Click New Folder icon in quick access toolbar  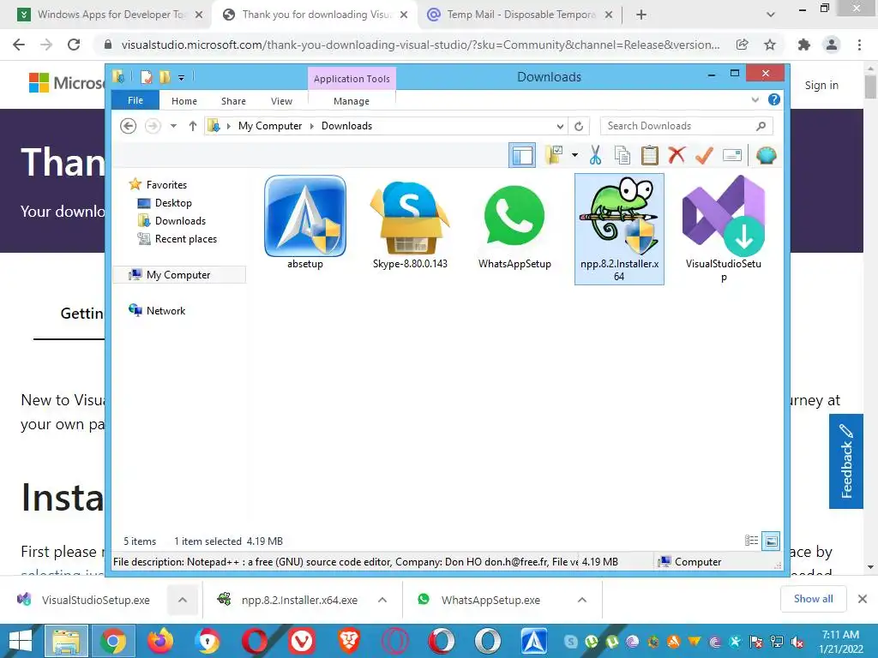(165, 76)
